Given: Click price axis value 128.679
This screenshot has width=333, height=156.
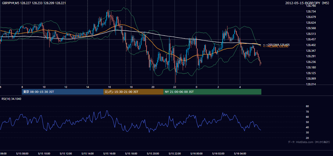Looking at the screenshot, I should [x=311, y=17].
